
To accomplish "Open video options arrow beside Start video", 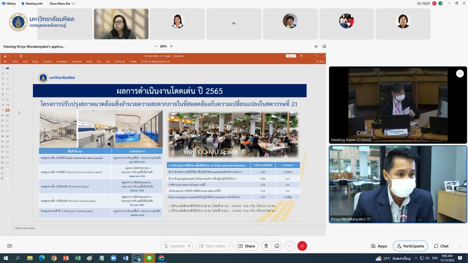I will tap(229, 246).
